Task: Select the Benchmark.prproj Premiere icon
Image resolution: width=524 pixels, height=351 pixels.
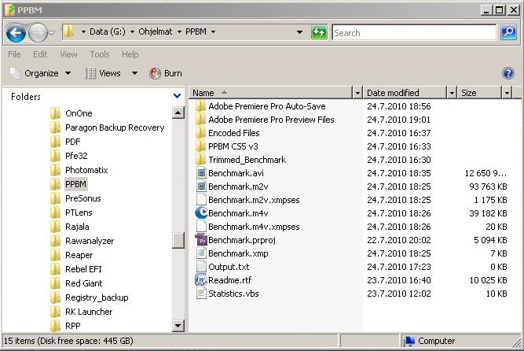Action: [201, 240]
